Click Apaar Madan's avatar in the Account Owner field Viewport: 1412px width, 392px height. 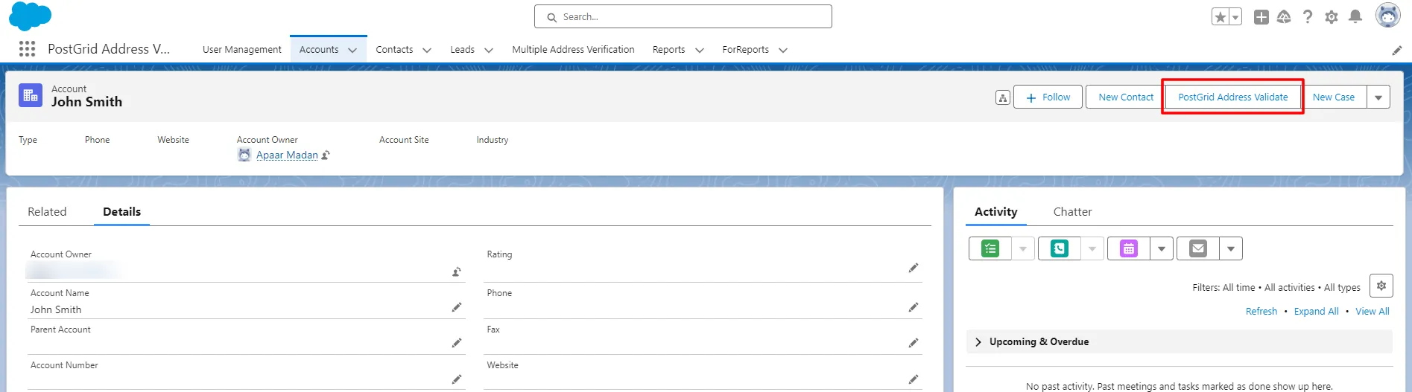click(244, 155)
